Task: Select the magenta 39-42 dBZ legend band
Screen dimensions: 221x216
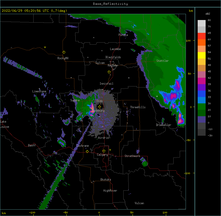Action: pos(202,81)
